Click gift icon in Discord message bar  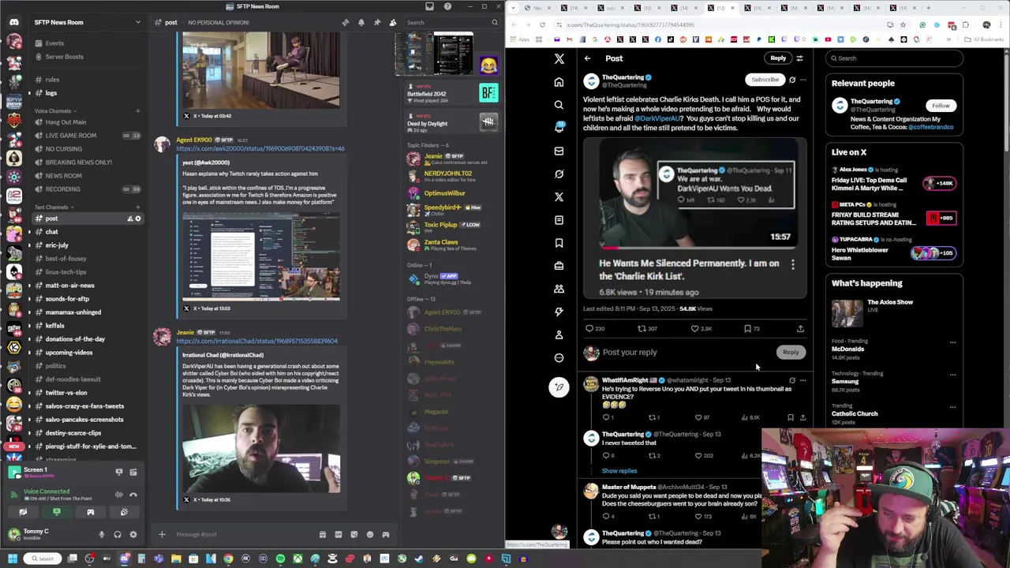322,535
